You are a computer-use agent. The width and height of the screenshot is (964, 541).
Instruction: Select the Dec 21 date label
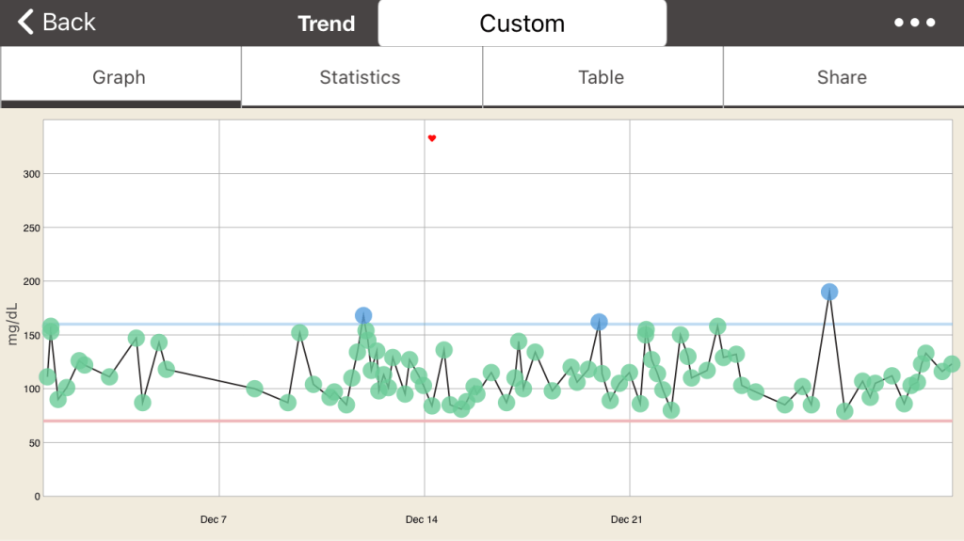[626, 519]
